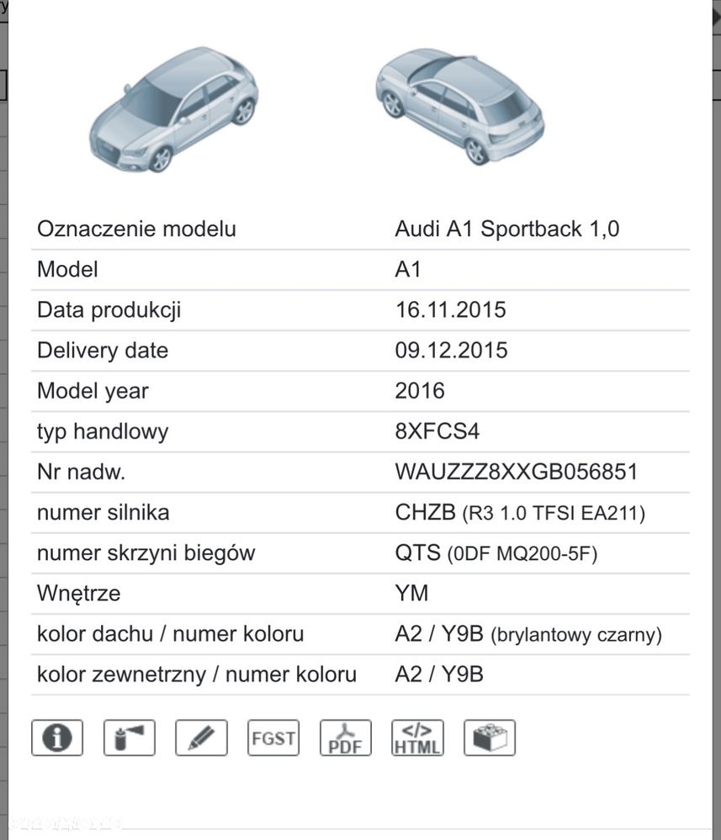The height and width of the screenshot is (840, 721).
Task: Click roof colour value brylantowy czarny
Action: (x=576, y=634)
